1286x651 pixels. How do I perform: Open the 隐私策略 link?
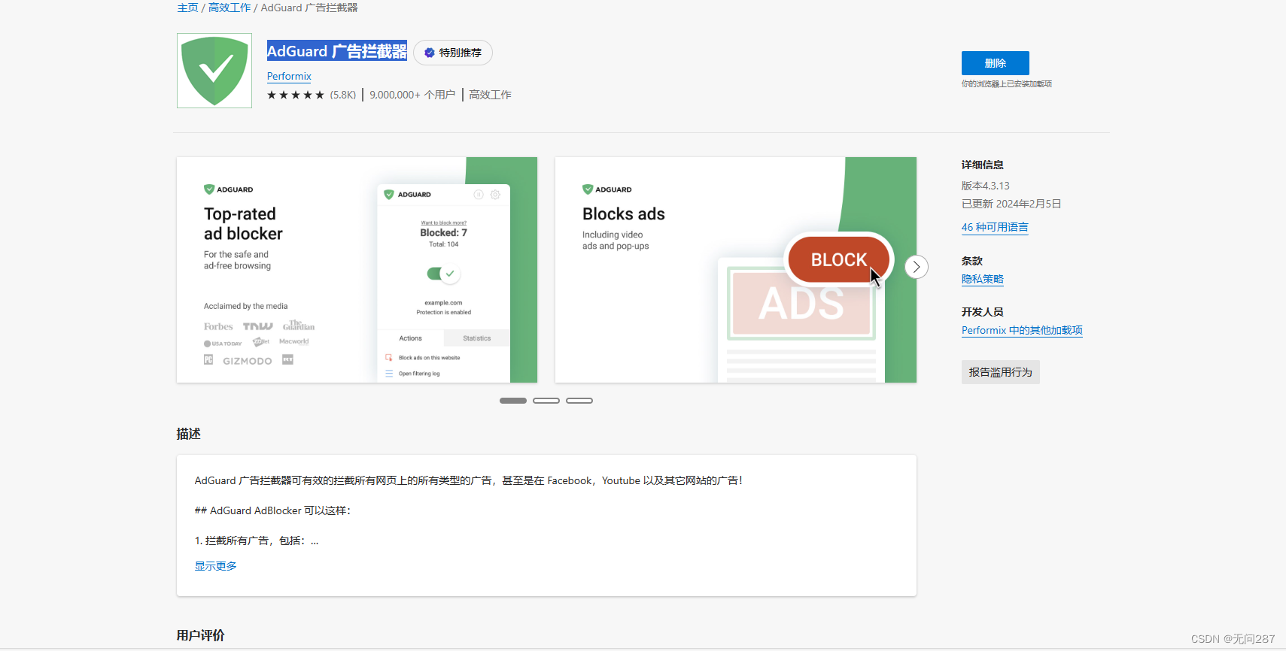pos(982,279)
